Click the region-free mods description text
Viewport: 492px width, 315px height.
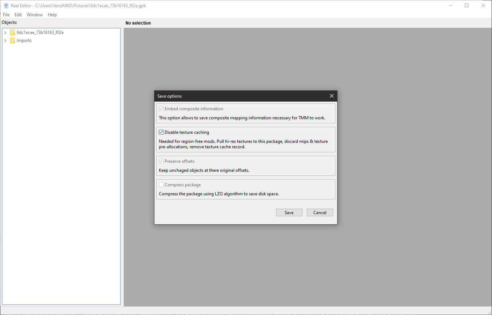click(243, 144)
